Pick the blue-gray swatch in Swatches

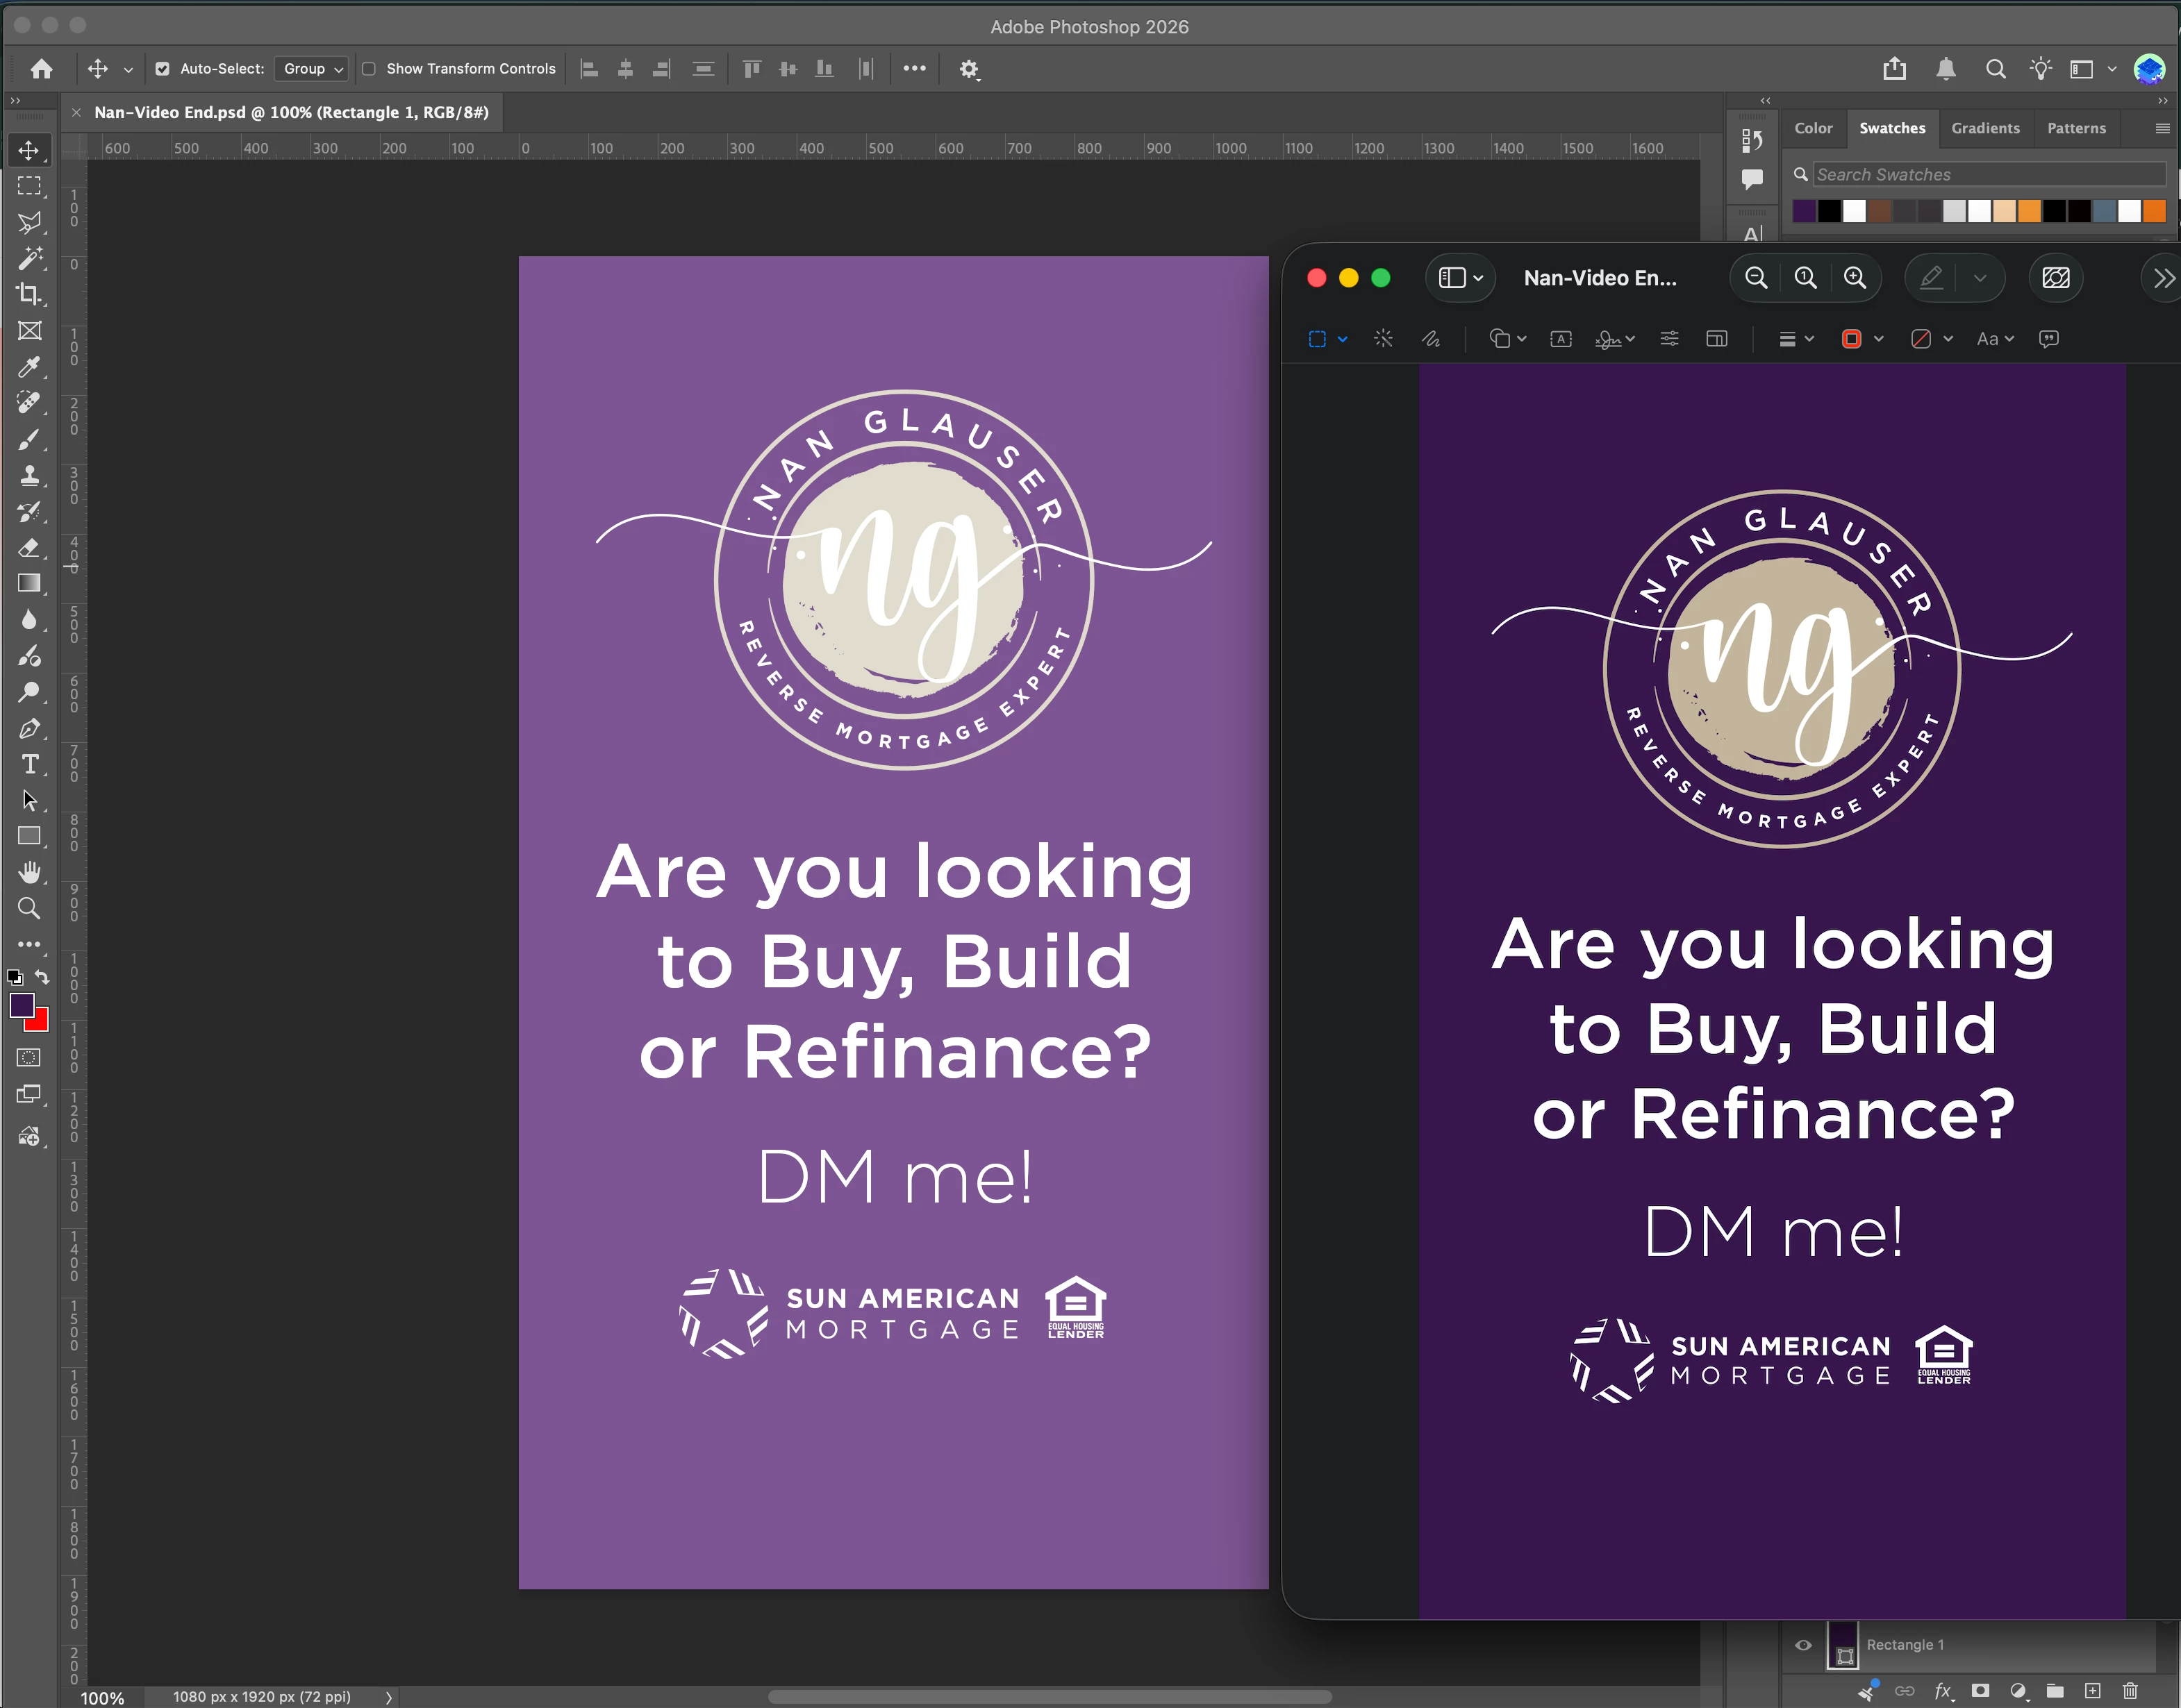tap(2104, 211)
